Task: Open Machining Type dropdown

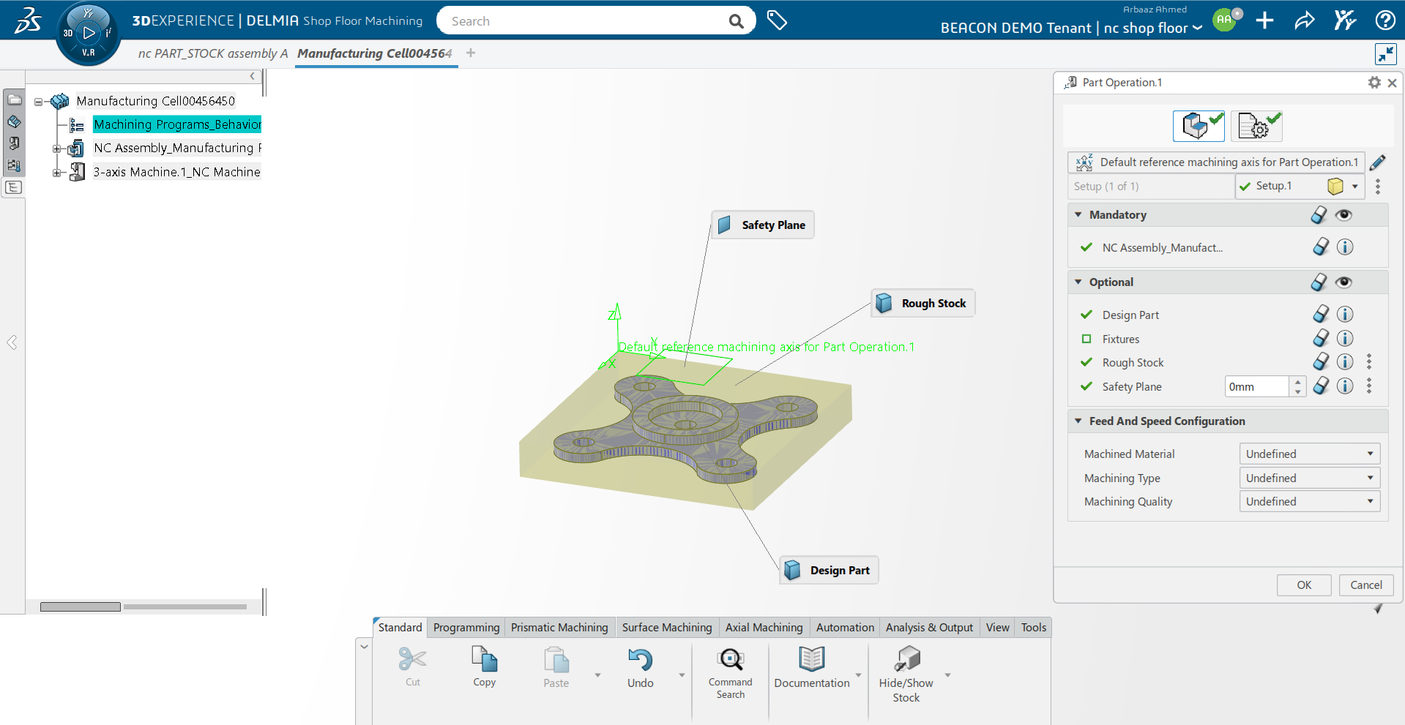Action: (1309, 478)
